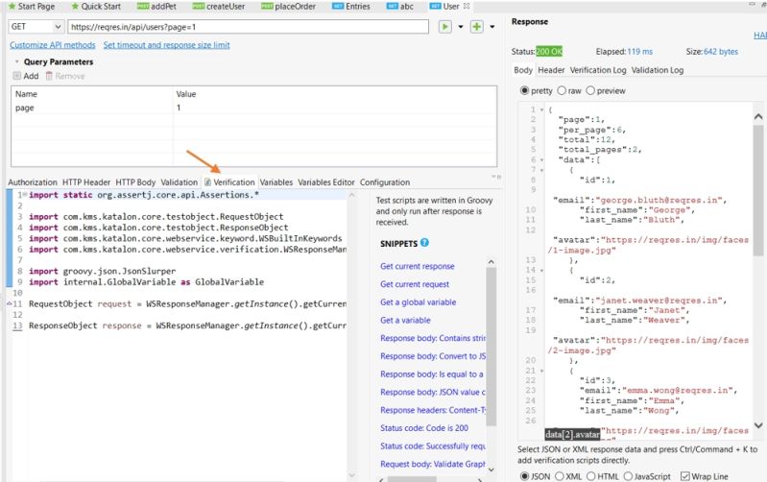Select the parameter value cell containing 1

(335, 108)
